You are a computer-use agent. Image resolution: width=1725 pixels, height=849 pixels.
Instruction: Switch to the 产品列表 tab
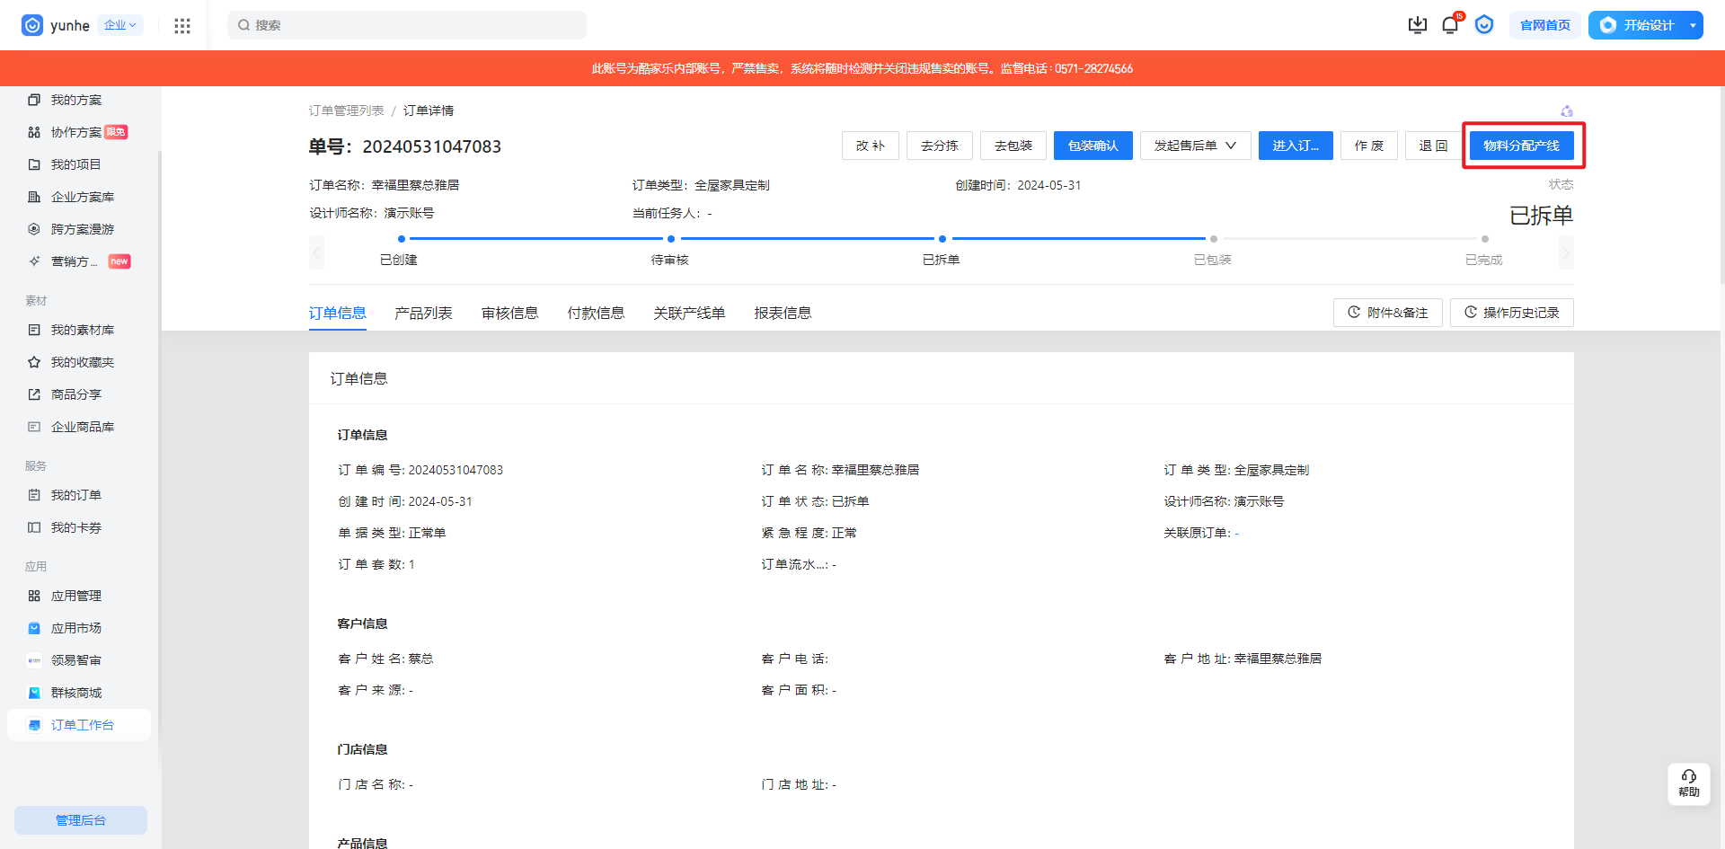[423, 313]
